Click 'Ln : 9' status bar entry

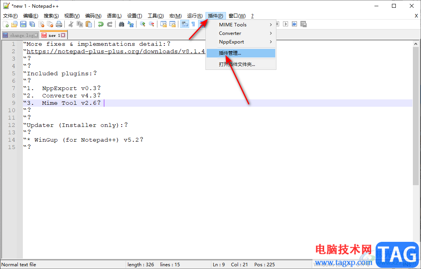point(219,264)
